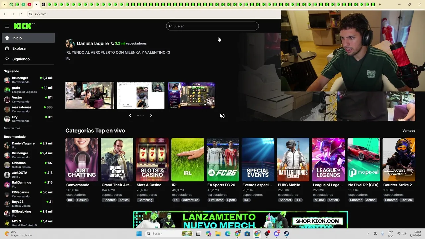Focus the Buscar search field
The width and height of the screenshot is (425, 239).
212,26
